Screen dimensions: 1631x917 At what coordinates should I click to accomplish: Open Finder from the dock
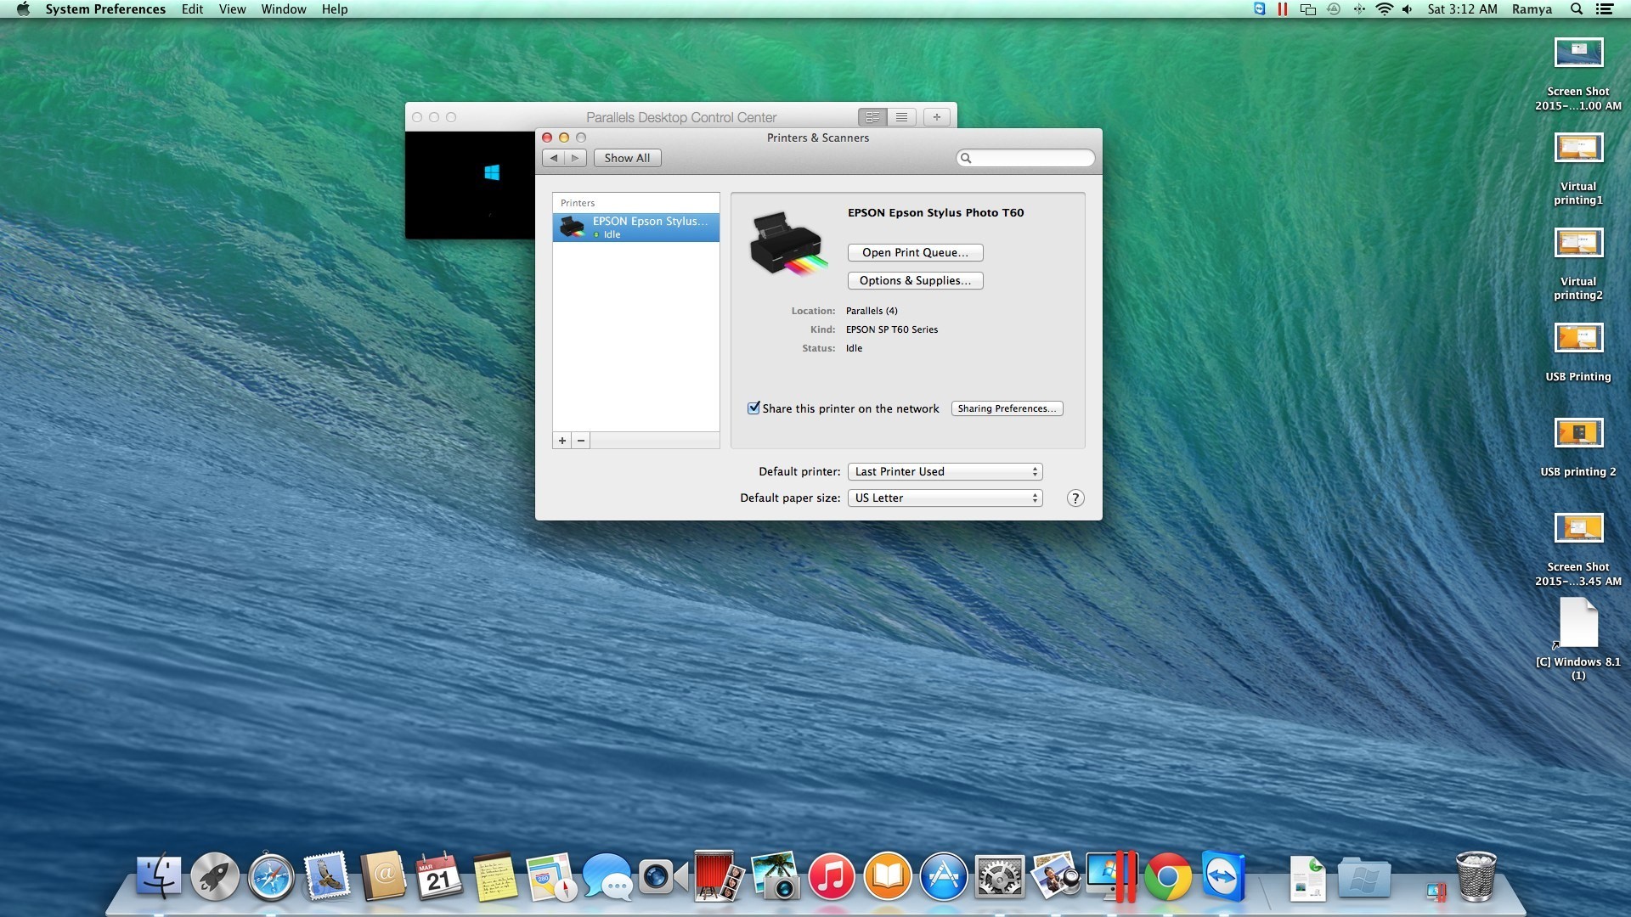[159, 876]
